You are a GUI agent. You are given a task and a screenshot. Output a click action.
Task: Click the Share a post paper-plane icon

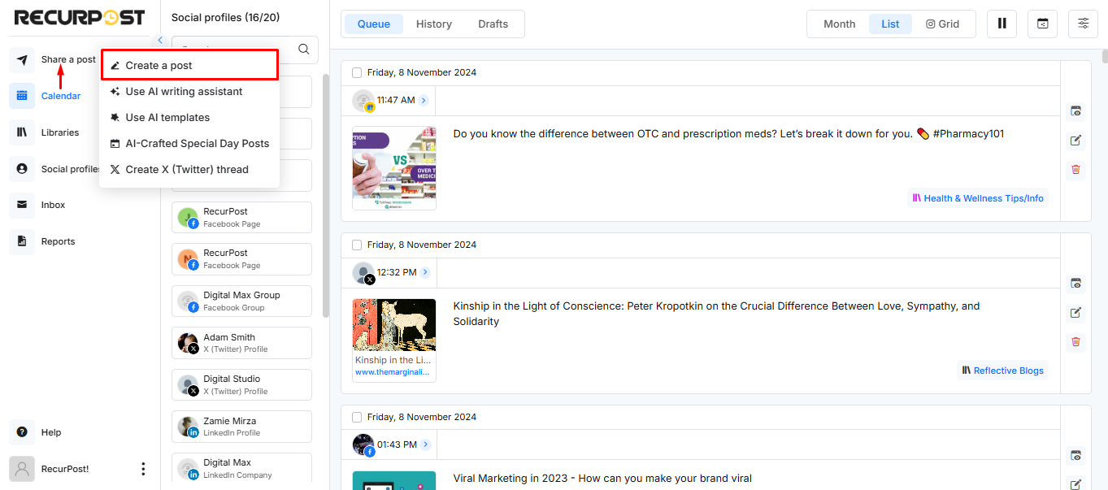pos(22,59)
